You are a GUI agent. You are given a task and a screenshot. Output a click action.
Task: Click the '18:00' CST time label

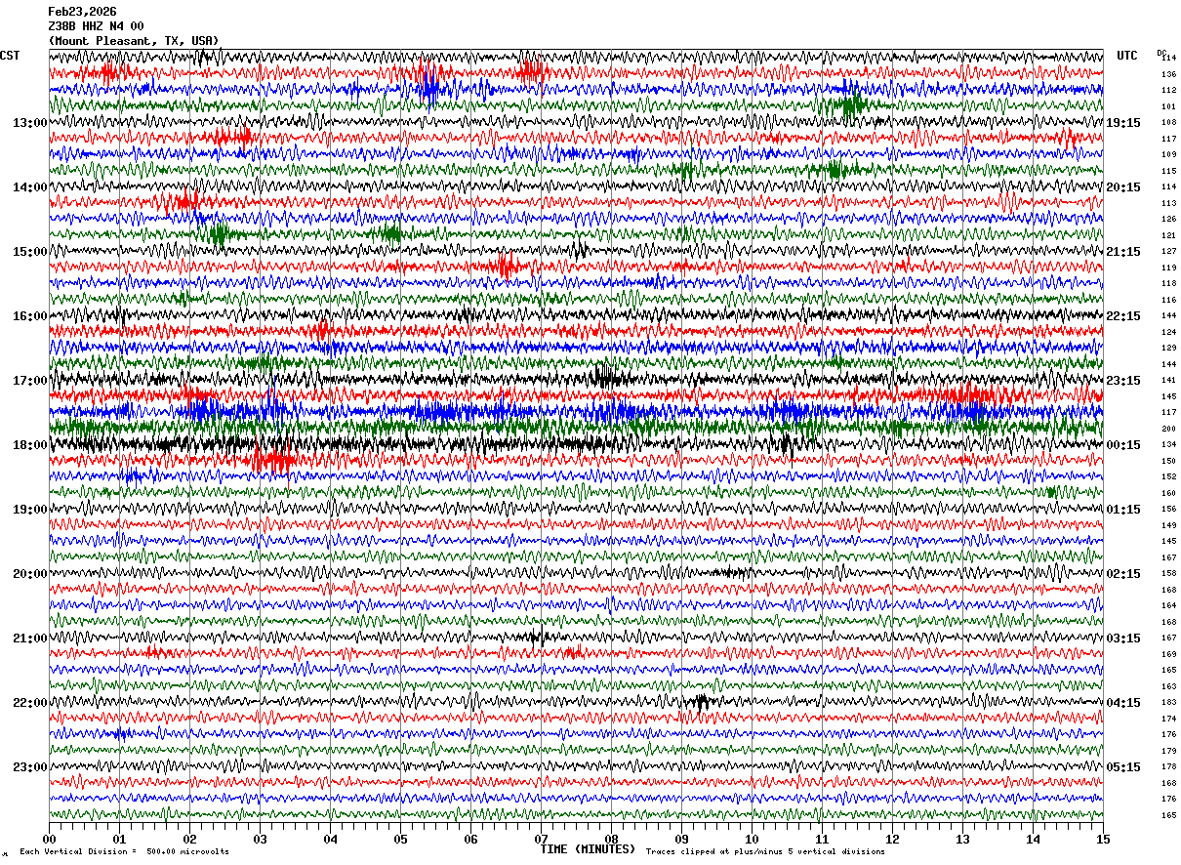(x=29, y=445)
